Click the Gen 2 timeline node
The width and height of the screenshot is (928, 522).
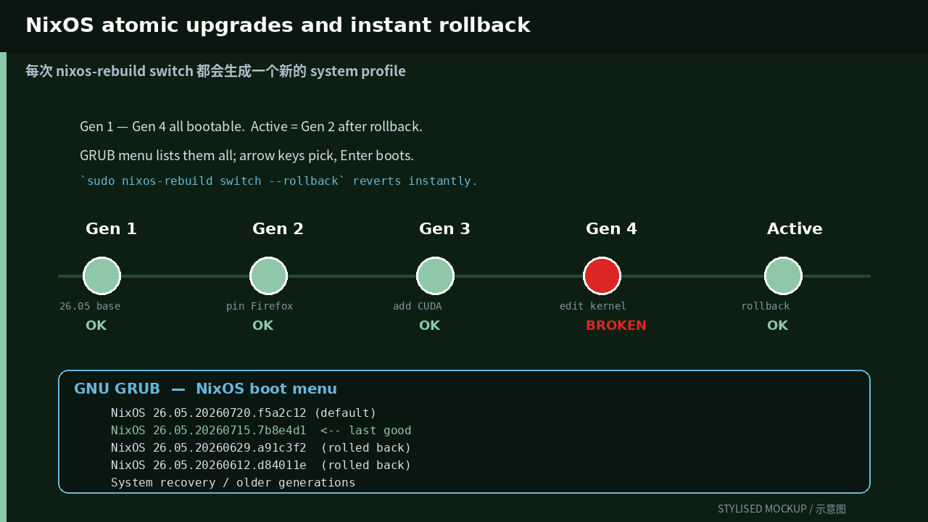coord(268,275)
